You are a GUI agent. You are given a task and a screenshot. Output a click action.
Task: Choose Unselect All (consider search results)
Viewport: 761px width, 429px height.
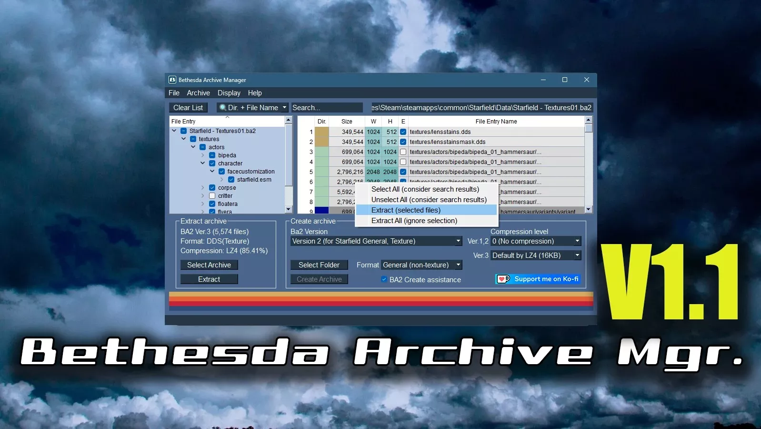coord(427,200)
